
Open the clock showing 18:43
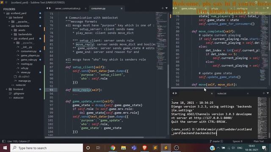pyautogui.click(x=252, y=148)
